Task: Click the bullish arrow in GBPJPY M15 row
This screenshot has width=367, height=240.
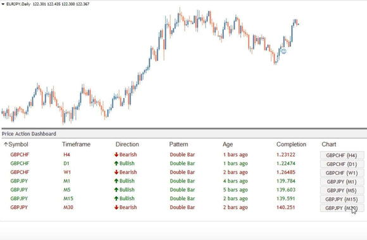Action: [x=116, y=198]
